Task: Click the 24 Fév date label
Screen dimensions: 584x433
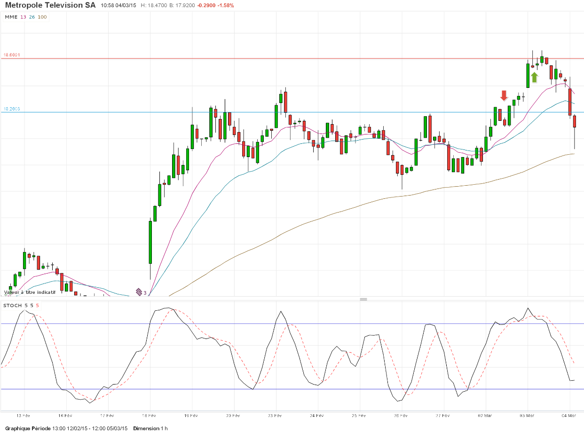Action: [x=317, y=416]
